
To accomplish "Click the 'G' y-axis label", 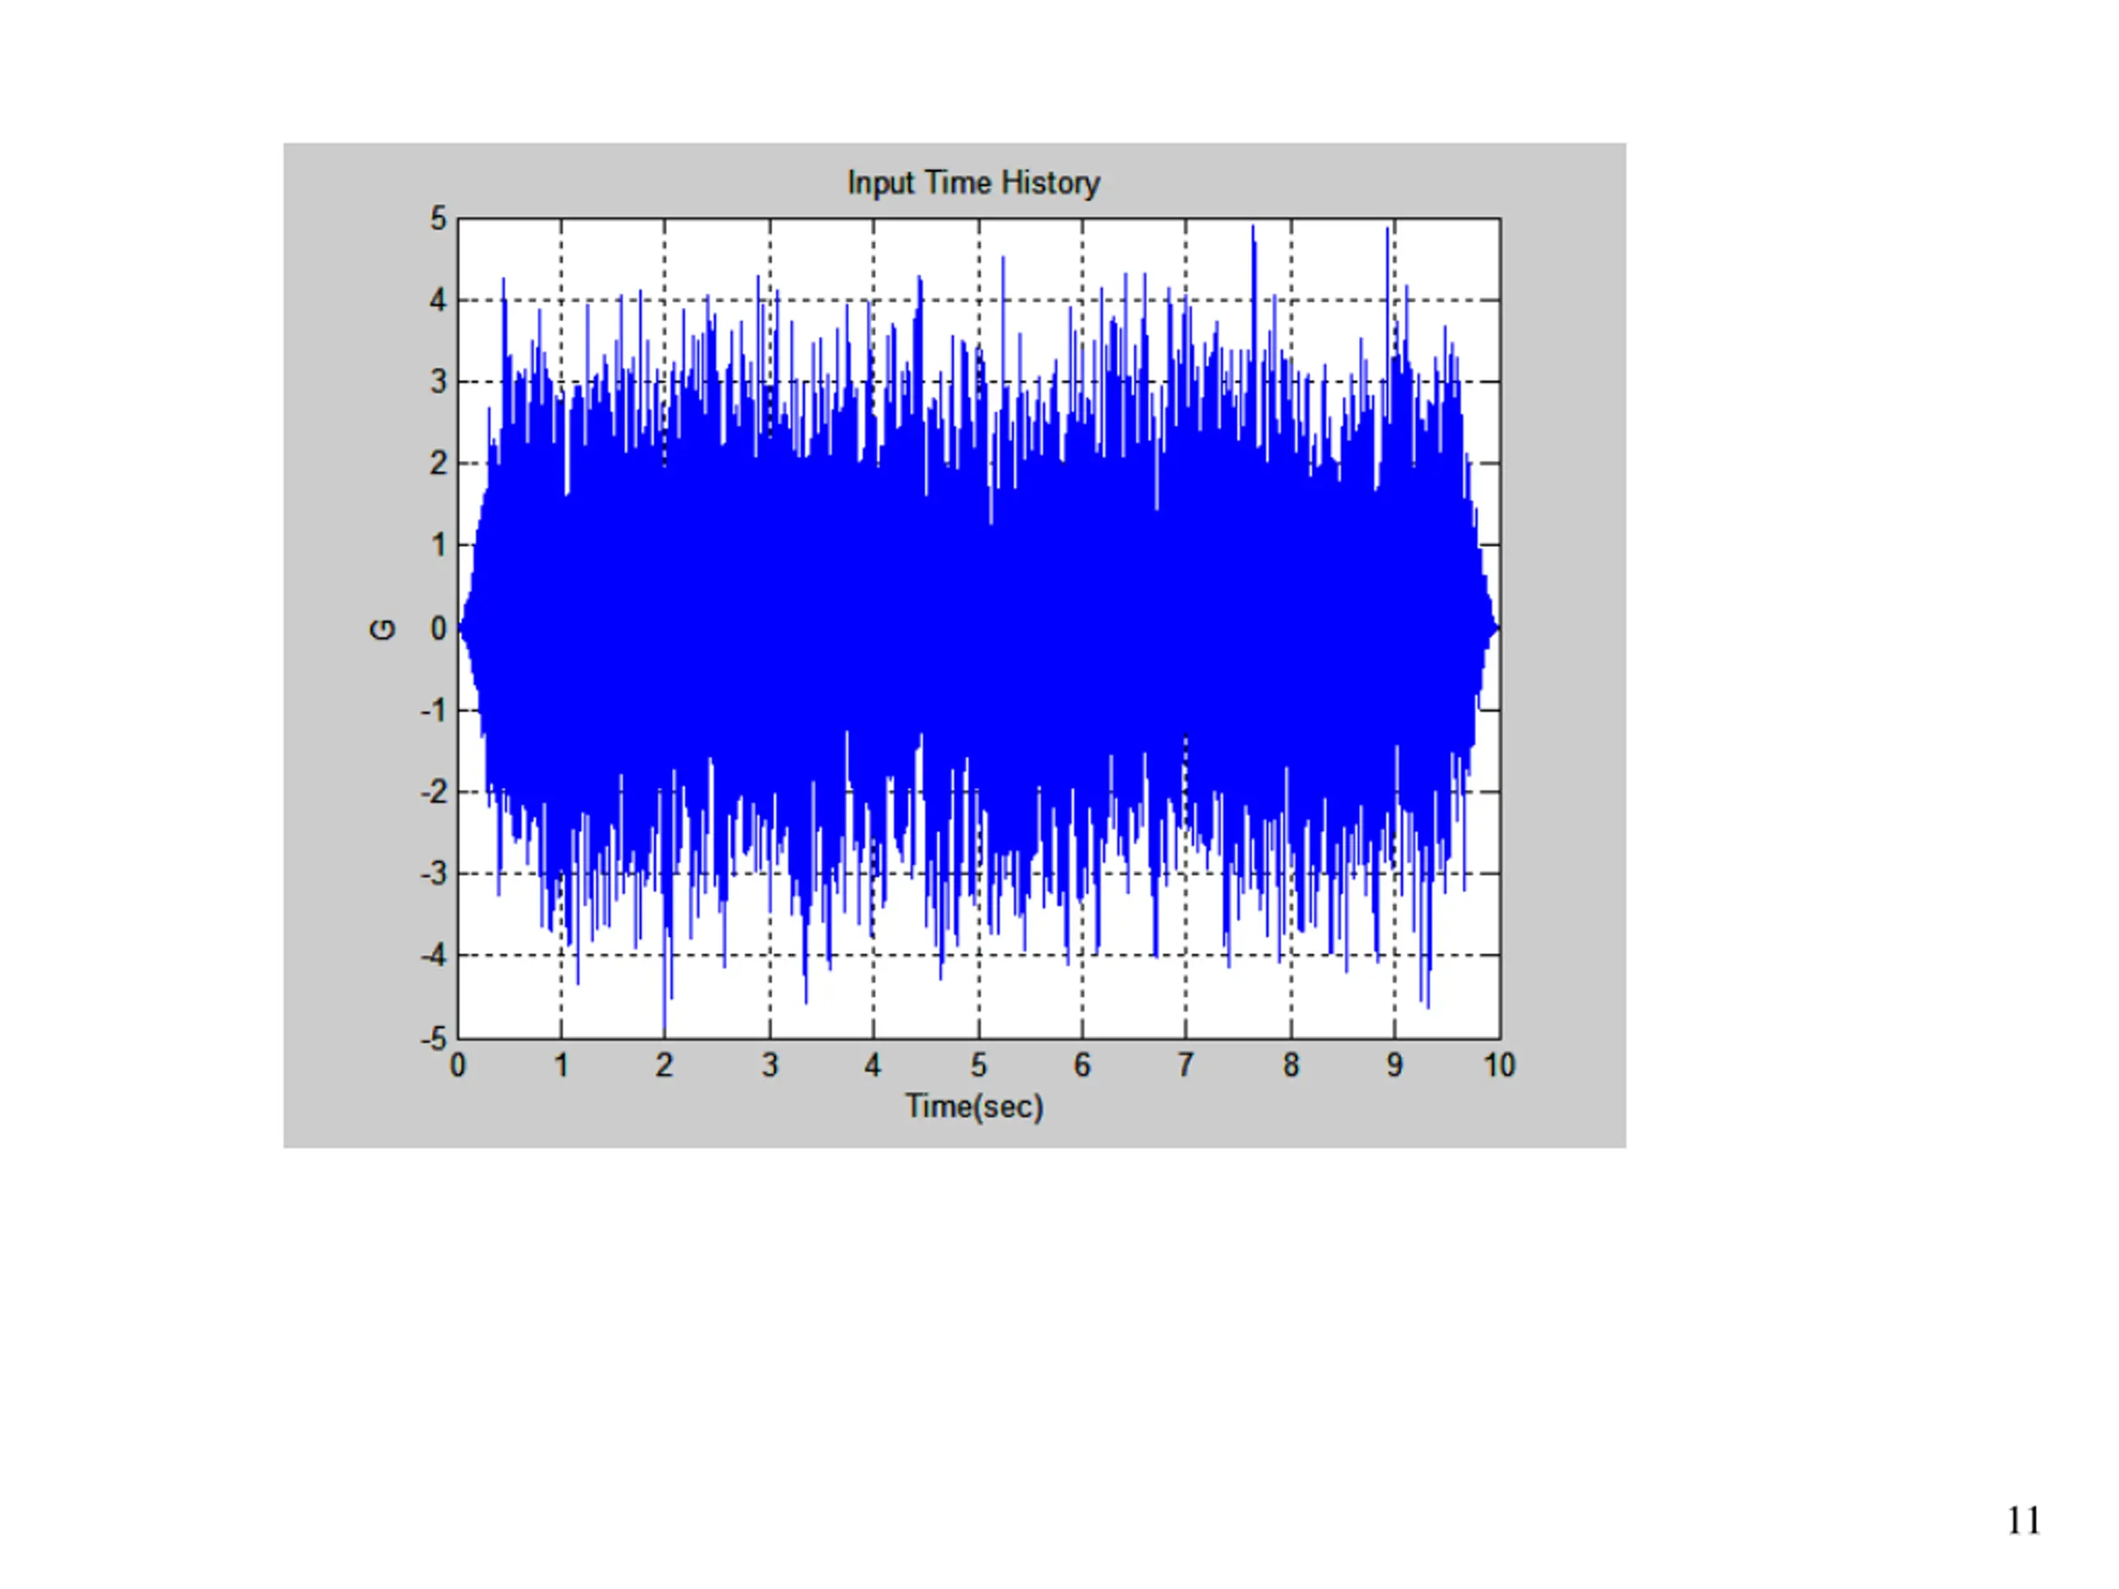I will click(x=382, y=629).
